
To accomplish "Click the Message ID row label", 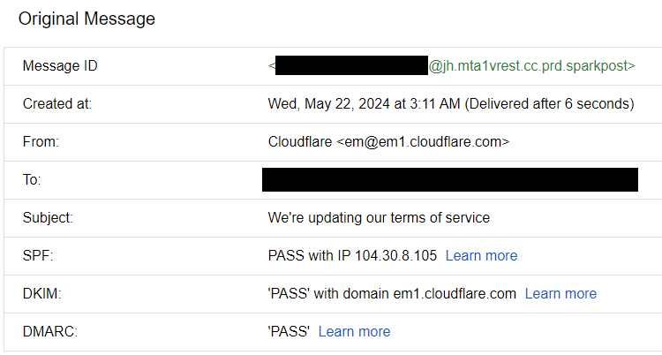I will coord(60,66).
